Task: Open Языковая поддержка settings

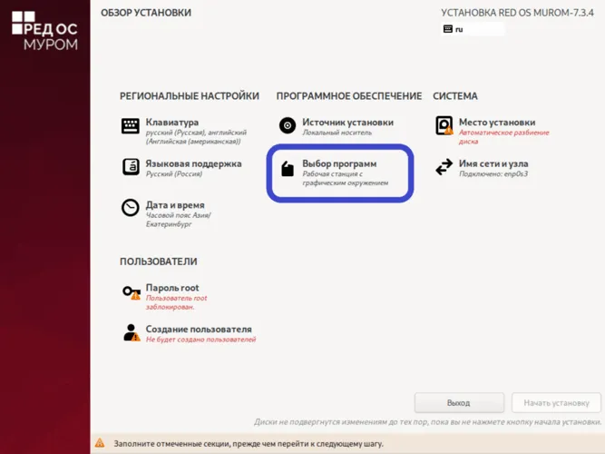Action: (x=193, y=163)
